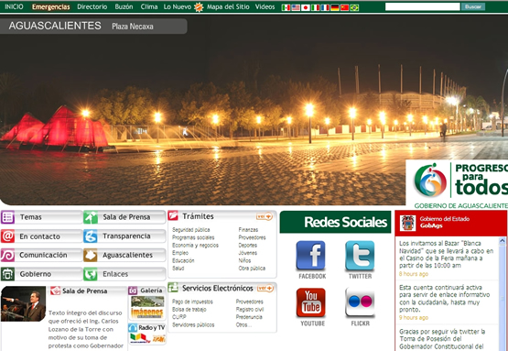Go to Gobierno with the dark green icon
Viewport: 508px width, 351px height.
41,274
